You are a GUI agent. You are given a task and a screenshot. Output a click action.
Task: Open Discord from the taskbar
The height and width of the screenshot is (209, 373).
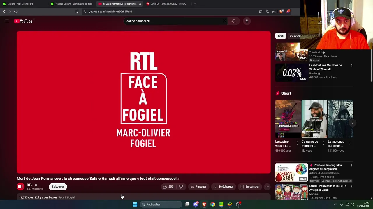[x=196, y=204]
